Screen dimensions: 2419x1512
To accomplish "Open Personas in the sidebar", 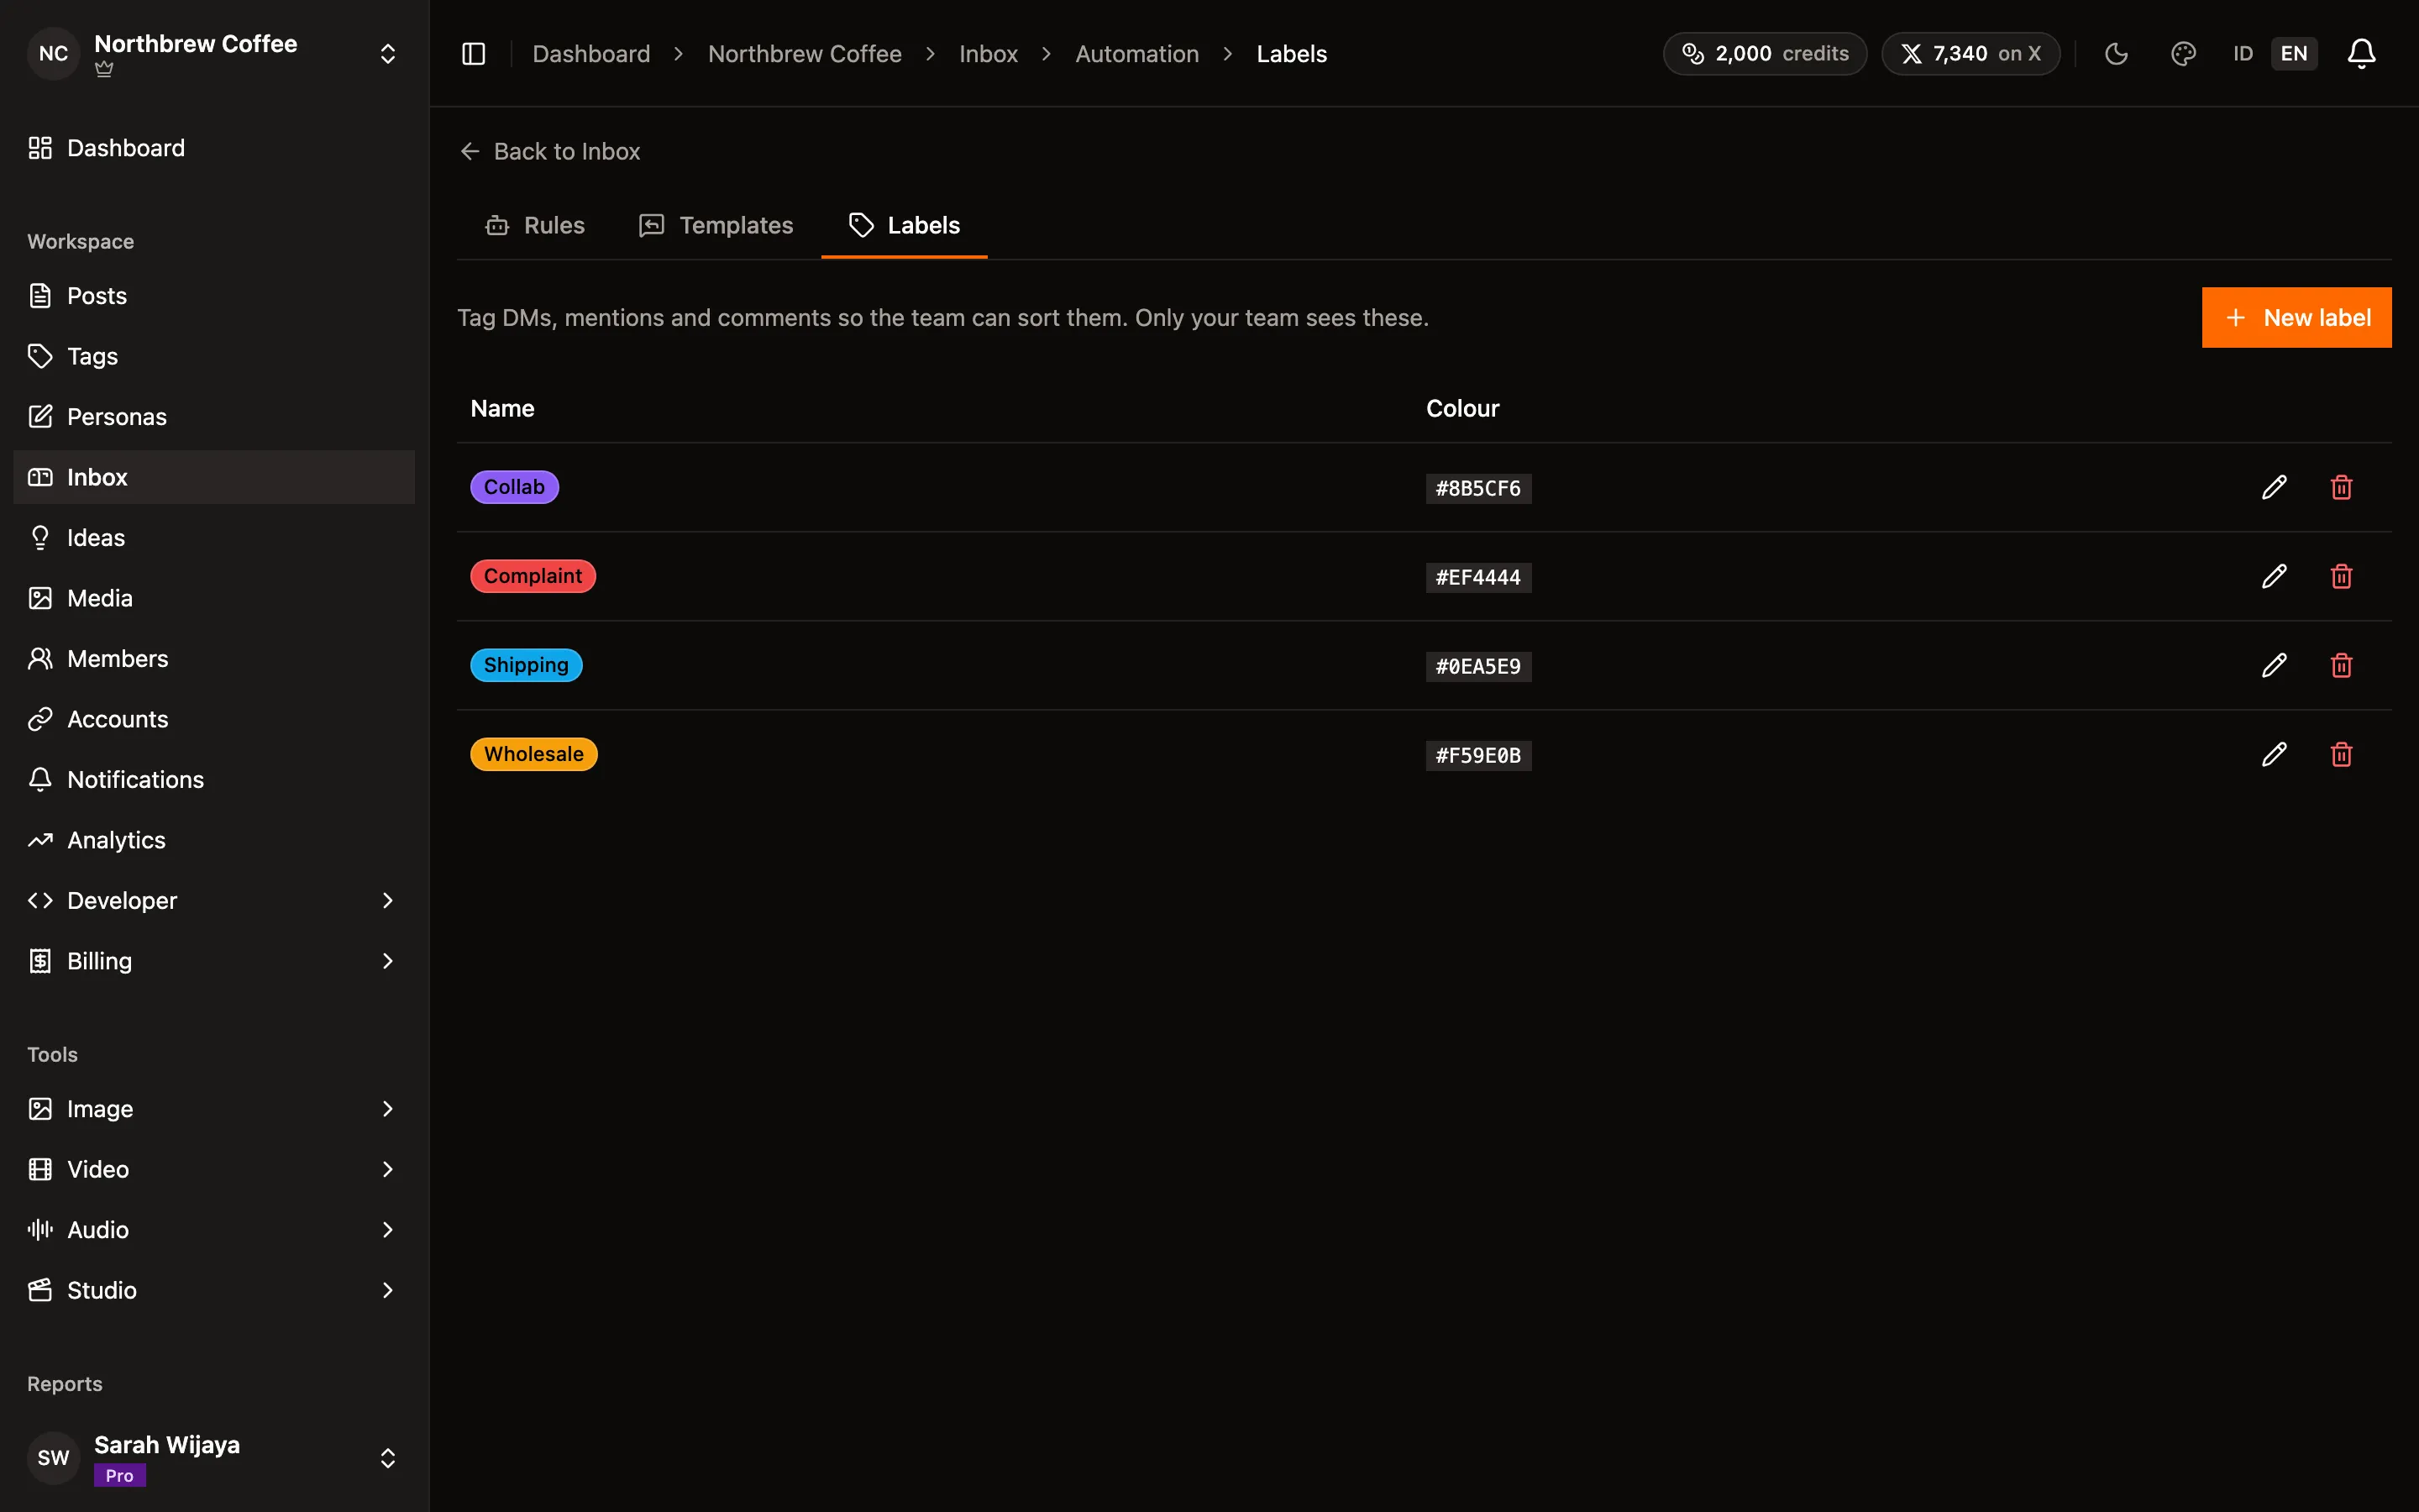I will click(214, 417).
